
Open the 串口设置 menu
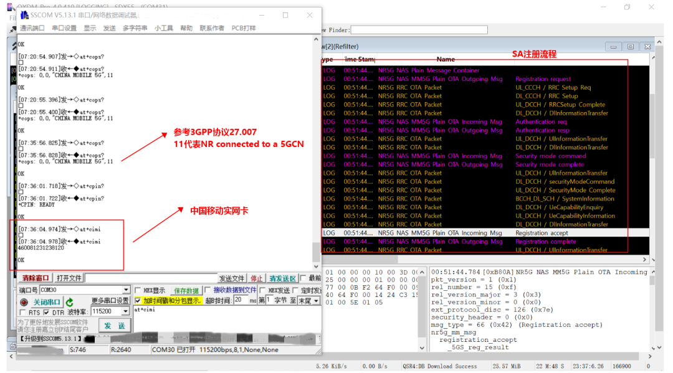coord(64,28)
